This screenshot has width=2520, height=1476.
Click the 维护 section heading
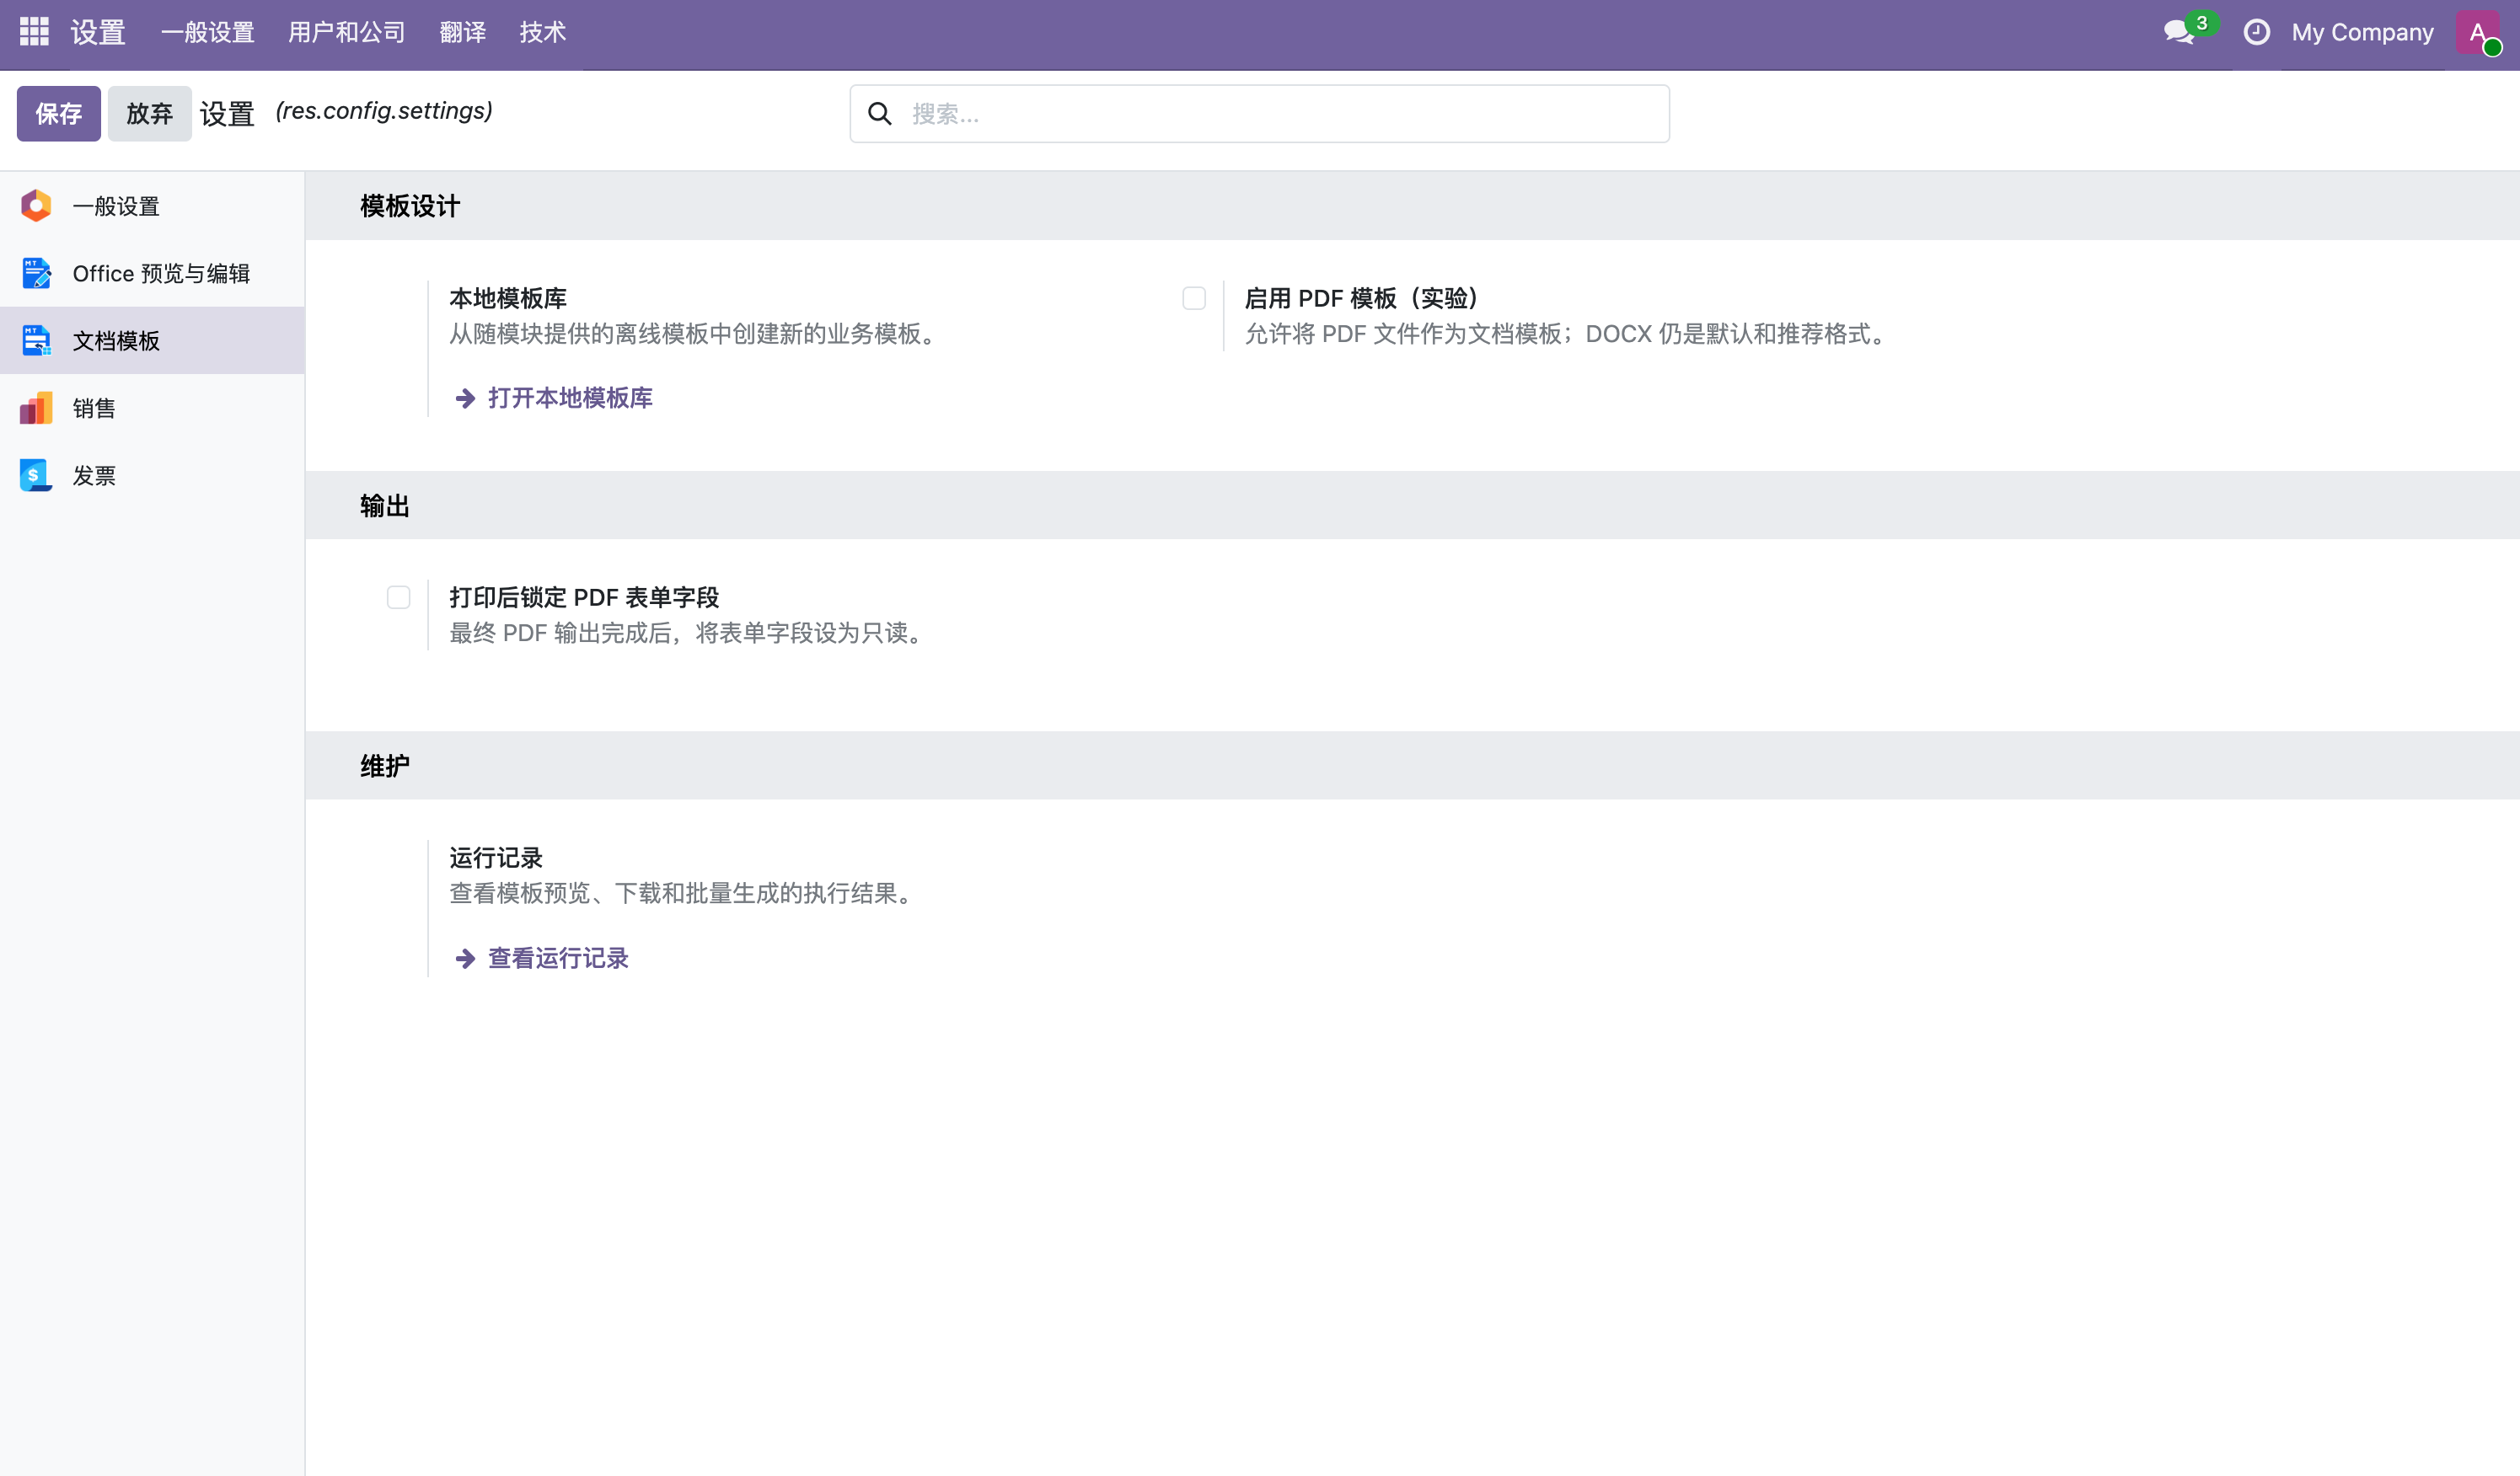[385, 767]
